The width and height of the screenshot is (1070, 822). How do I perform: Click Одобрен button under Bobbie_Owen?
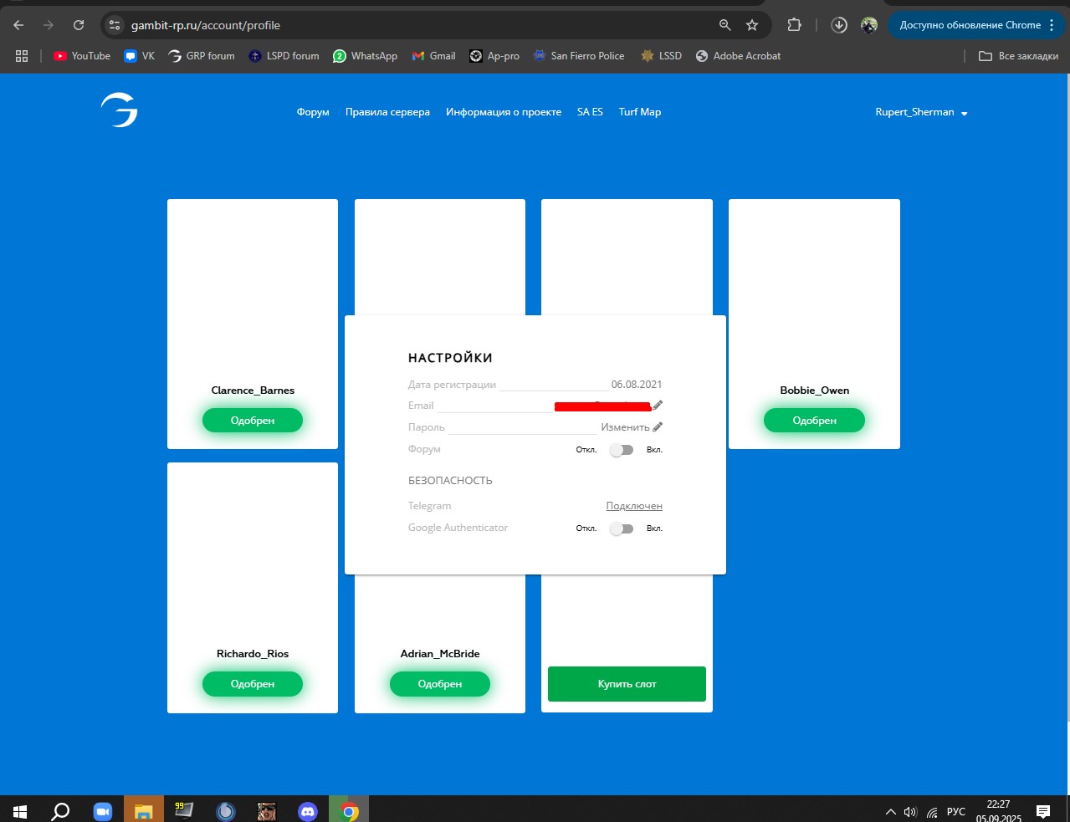pyautogui.click(x=814, y=421)
